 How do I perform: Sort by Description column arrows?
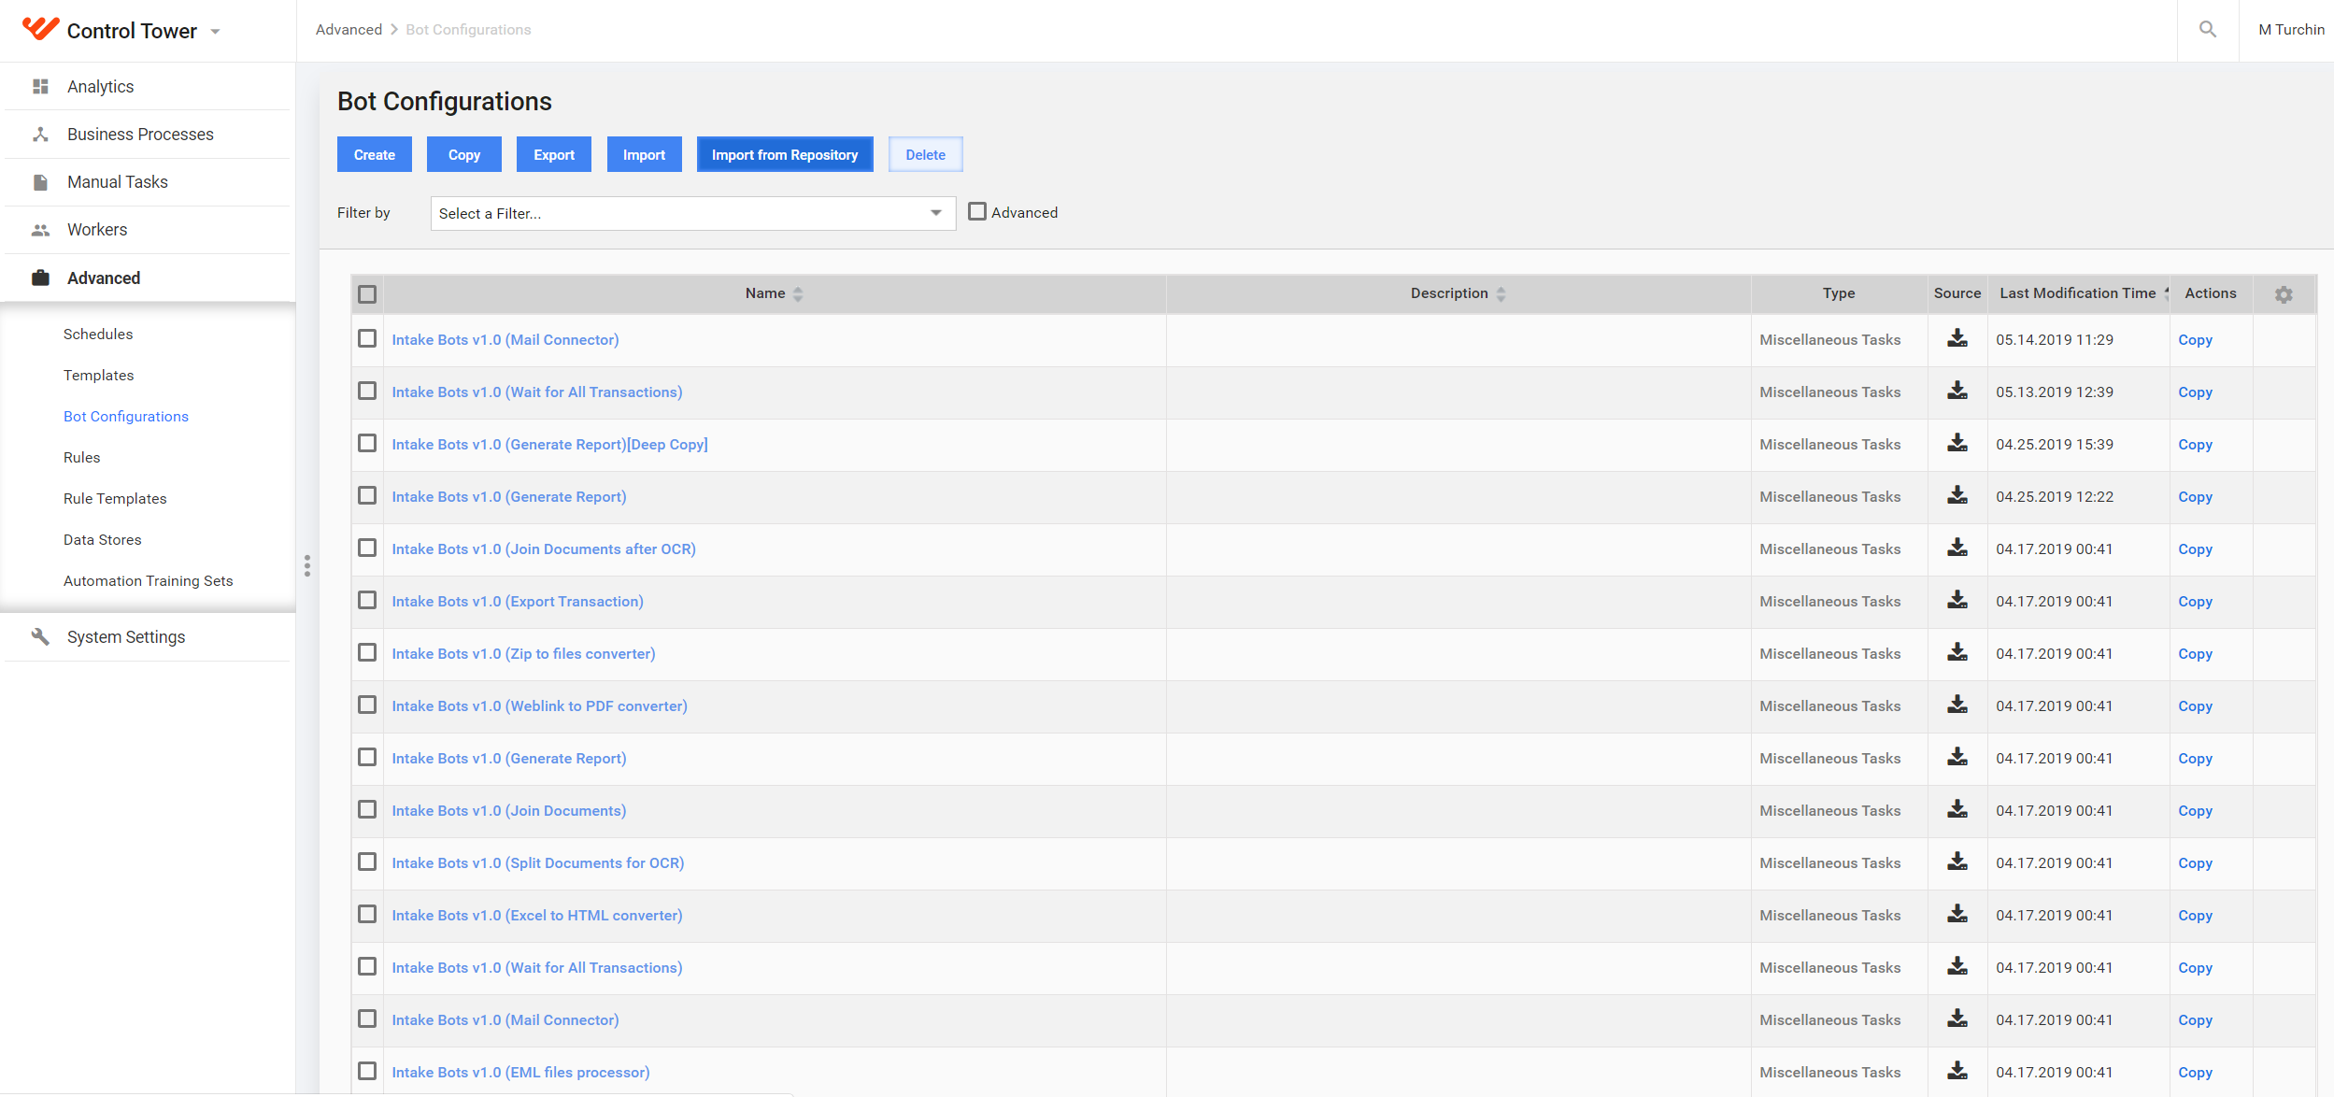(x=1501, y=294)
